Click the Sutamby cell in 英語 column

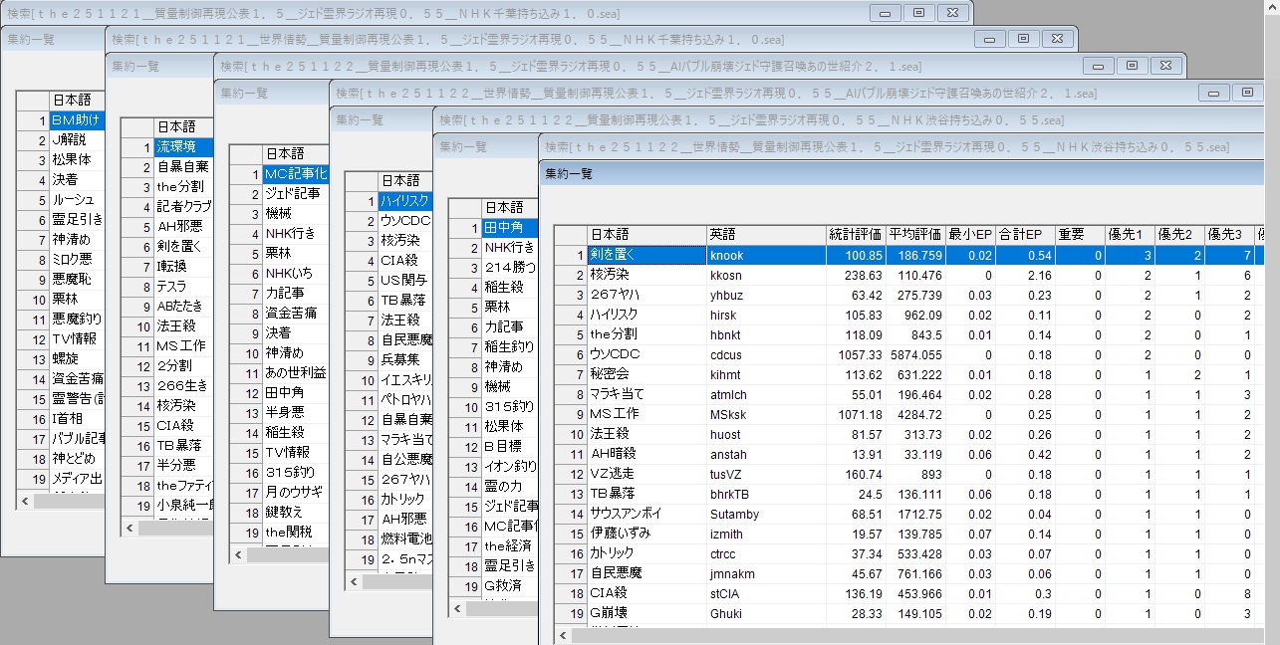[x=765, y=514]
